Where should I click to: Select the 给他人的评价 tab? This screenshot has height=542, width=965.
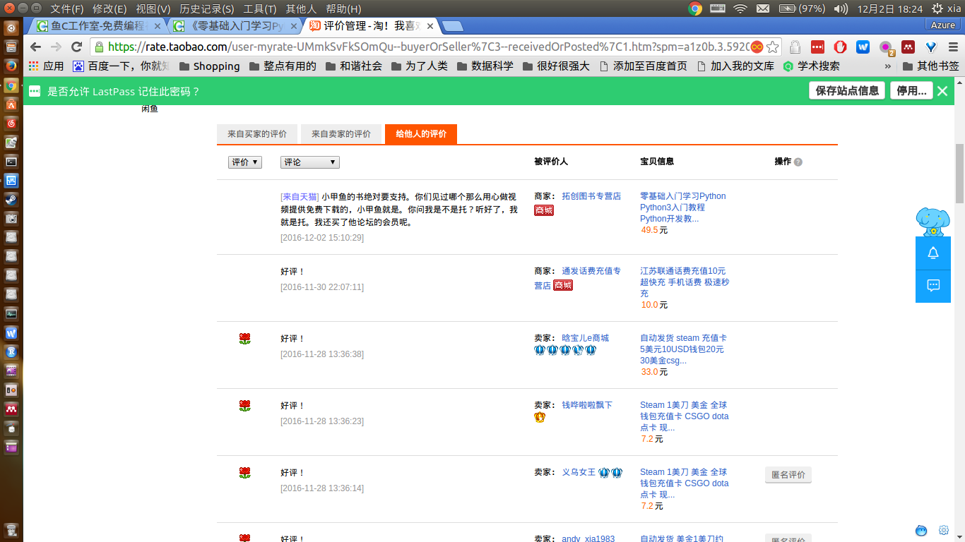[x=421, y=134]
